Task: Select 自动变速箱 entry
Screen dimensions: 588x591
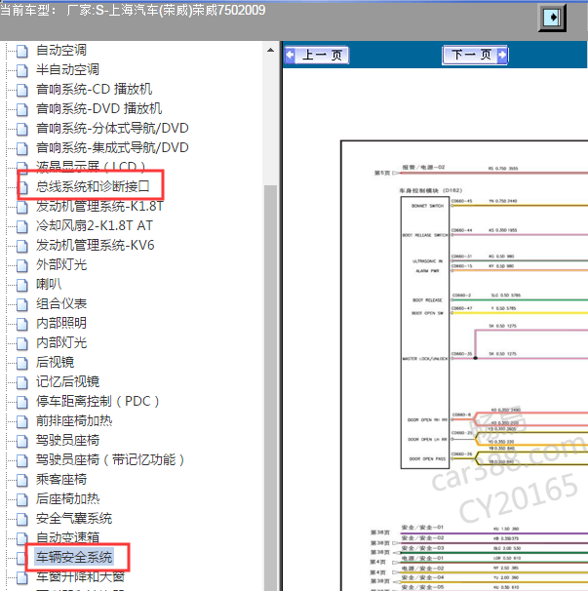Action: pyautogui.click(x=68, y=538)
